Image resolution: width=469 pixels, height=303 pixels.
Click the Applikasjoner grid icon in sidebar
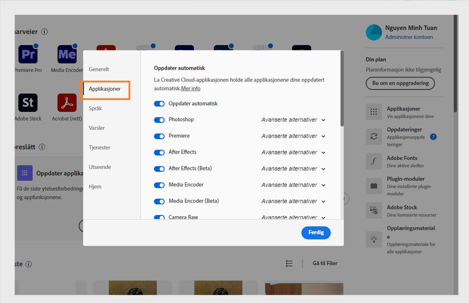pyautogui.click(x=373, y=112)
